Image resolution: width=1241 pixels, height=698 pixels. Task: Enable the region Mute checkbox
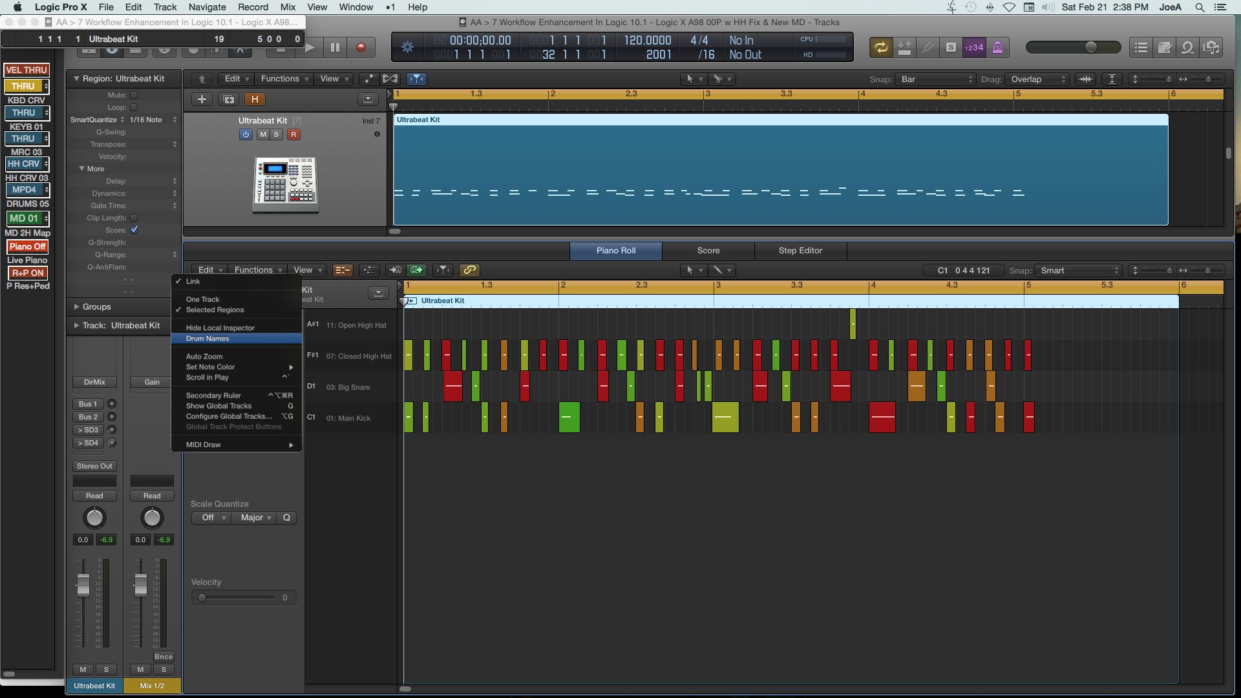[x=134, y=95]
